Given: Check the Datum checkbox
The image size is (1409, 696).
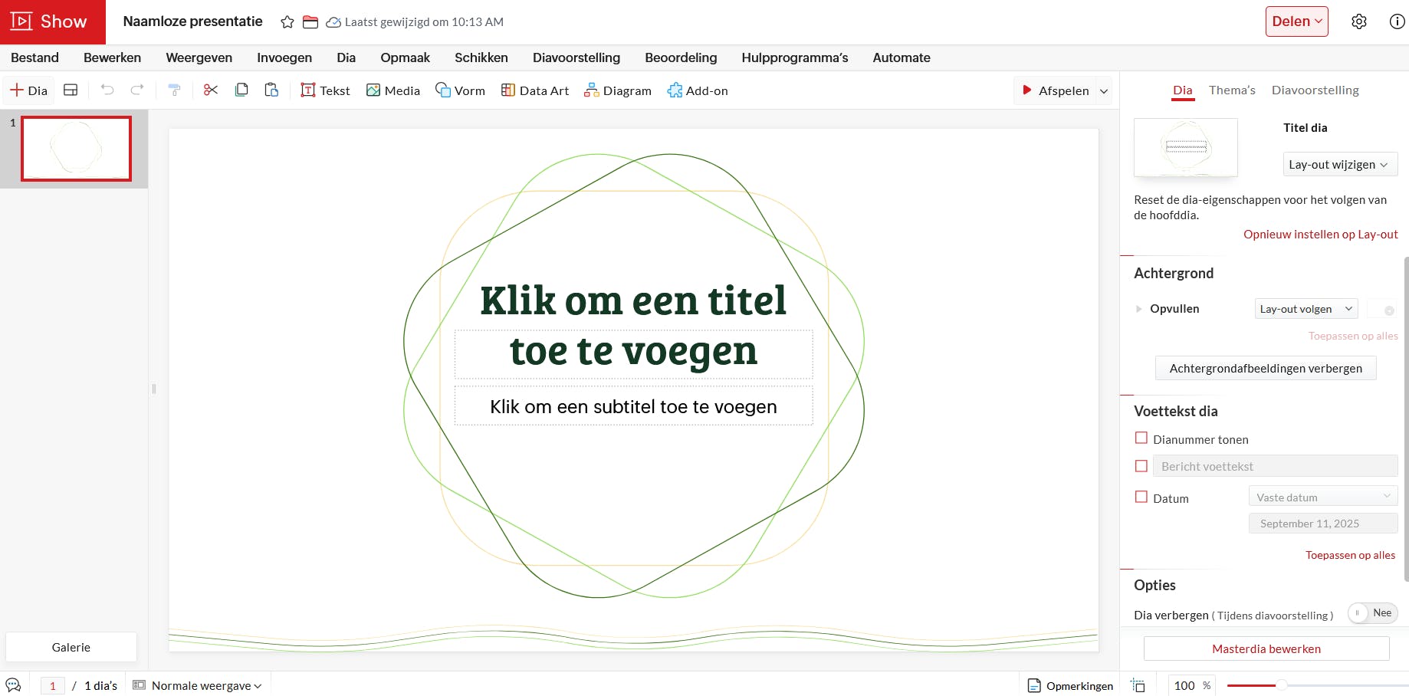Looking at the screenshot, I should [x=1141, y=497].
